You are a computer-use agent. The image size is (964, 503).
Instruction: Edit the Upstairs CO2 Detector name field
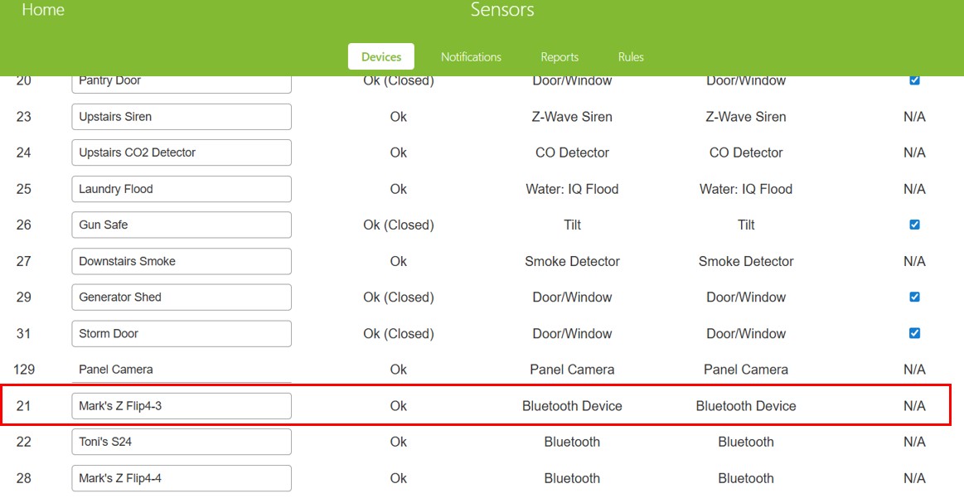pos(182,152)
